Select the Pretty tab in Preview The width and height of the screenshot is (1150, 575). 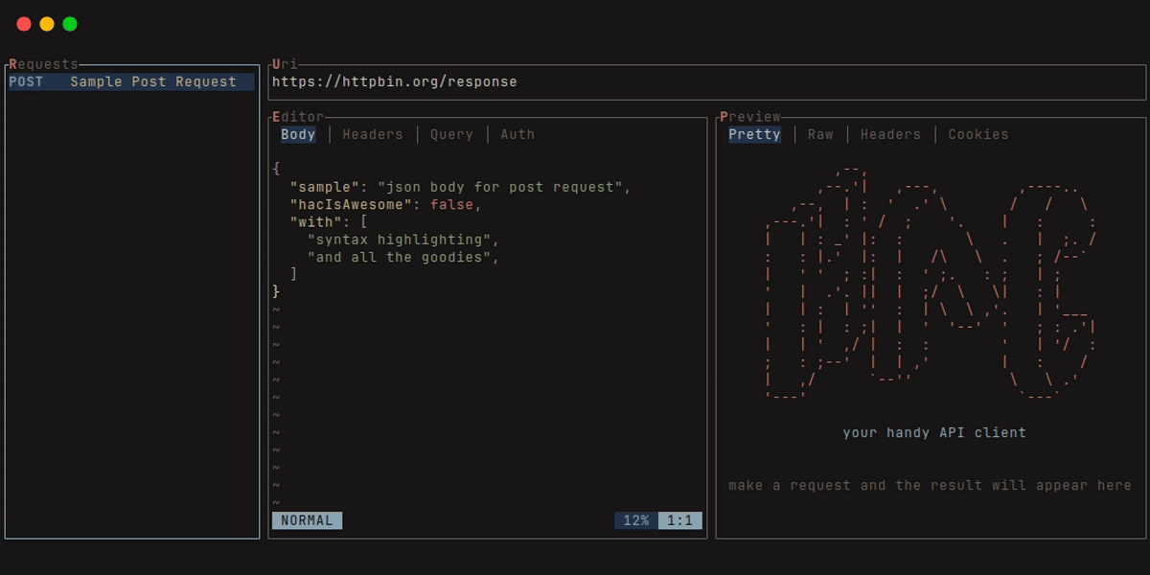click(x=754, y=135)
